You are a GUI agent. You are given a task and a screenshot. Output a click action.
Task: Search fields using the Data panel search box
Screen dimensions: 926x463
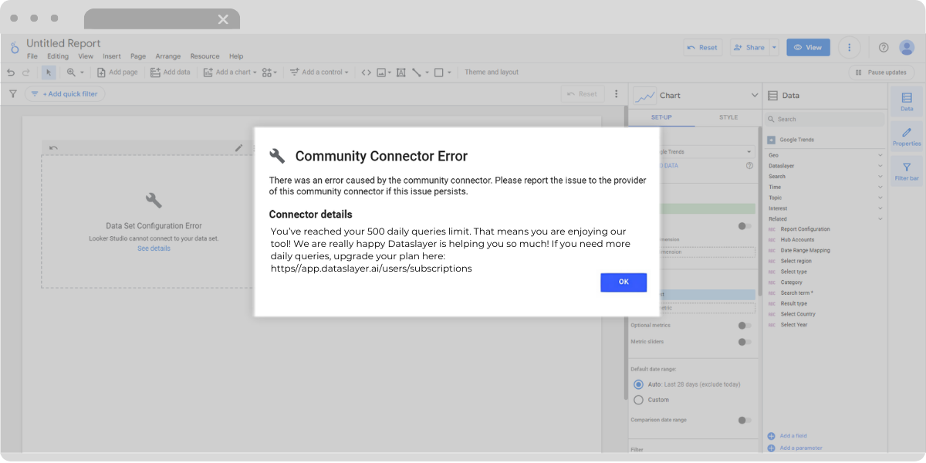pyautogui.click(x=824, y=119)
